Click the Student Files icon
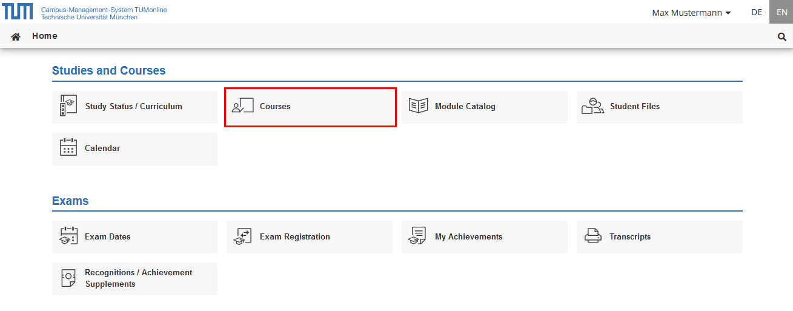 (x=592, y=106)
